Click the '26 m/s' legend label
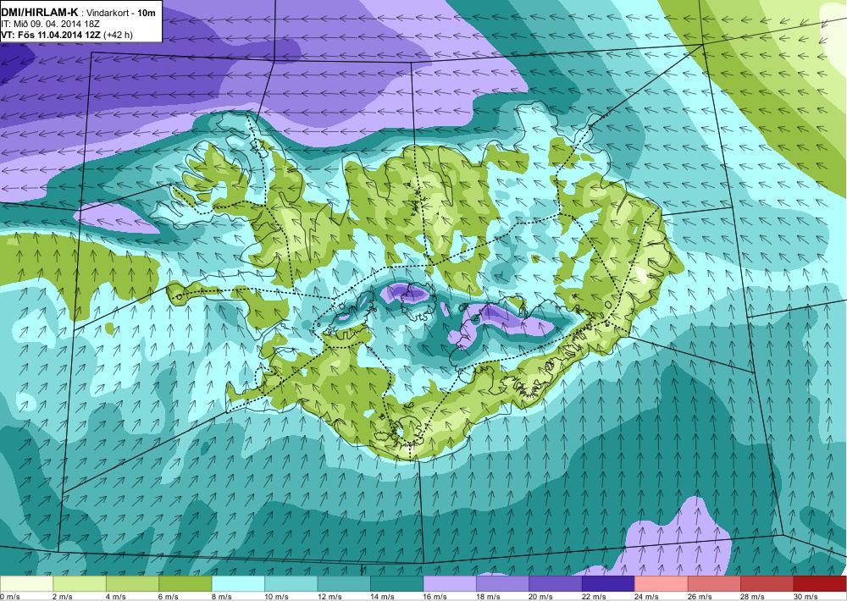847x601 pixels. pos(700,597)
